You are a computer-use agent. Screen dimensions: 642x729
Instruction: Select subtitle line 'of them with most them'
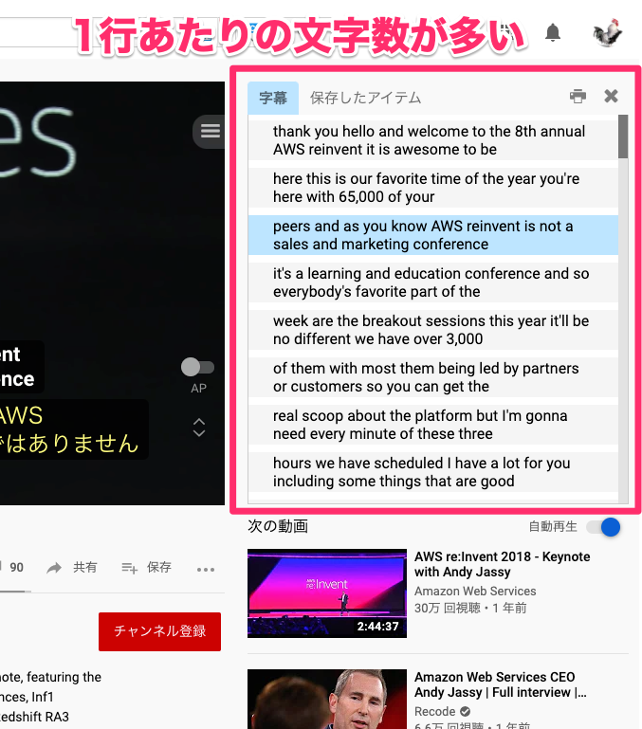tap(433, 377)
